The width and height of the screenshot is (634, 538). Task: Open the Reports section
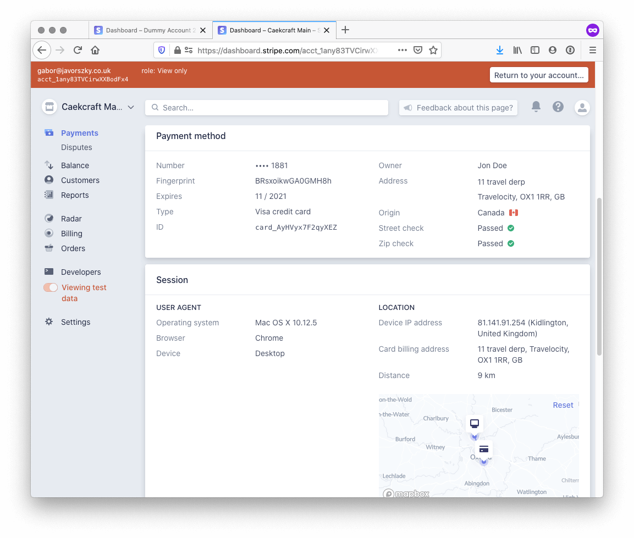click(x=75, y=195)
